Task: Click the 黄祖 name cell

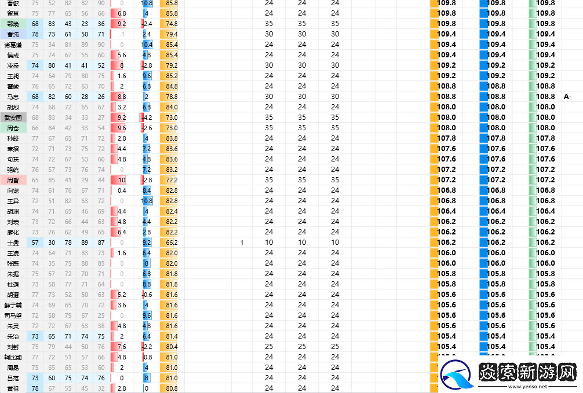Action: [13, 388]
